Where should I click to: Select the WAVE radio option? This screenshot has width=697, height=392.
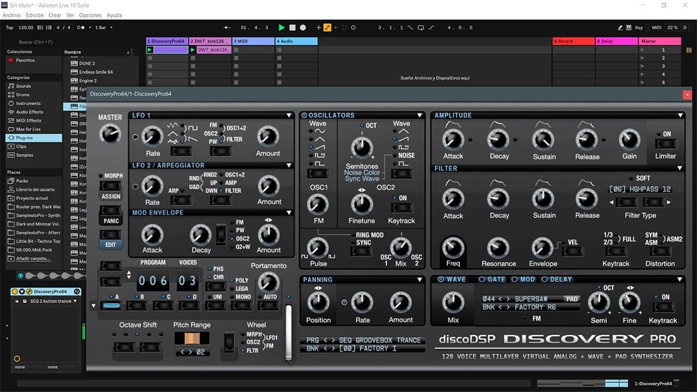coord(440,279)
